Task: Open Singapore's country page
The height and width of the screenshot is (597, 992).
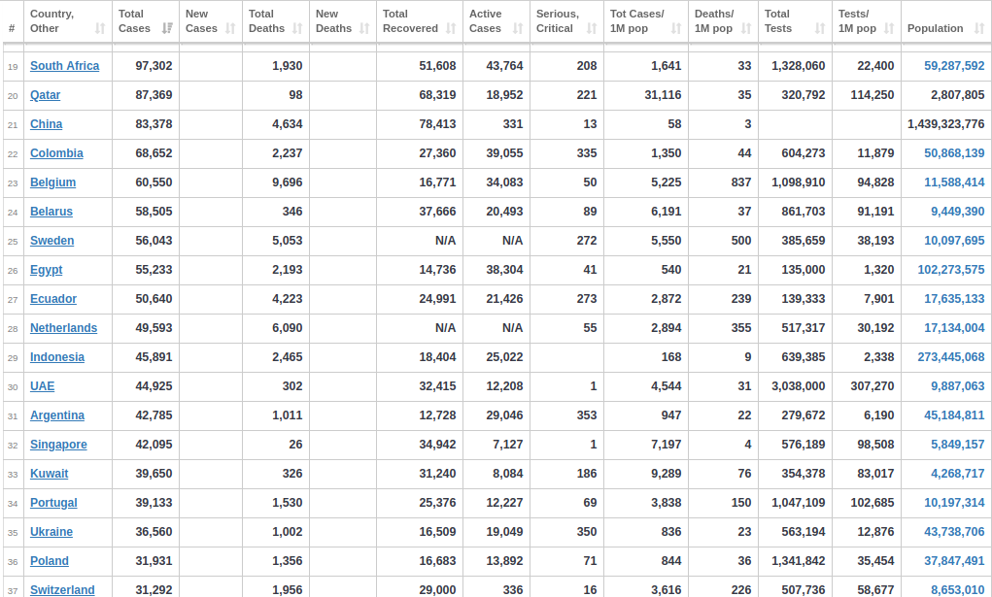Action: 58,444
